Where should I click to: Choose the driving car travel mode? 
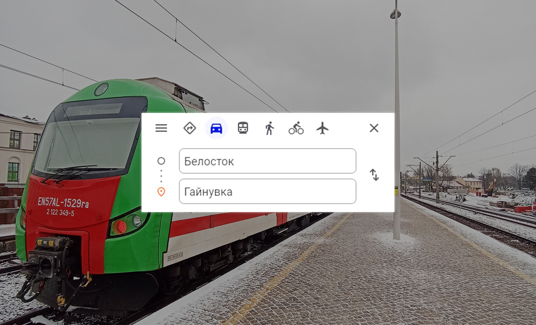(x=216, y=128)
